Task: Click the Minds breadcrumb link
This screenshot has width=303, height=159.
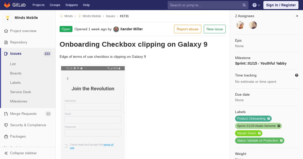Action: [68, 16]
